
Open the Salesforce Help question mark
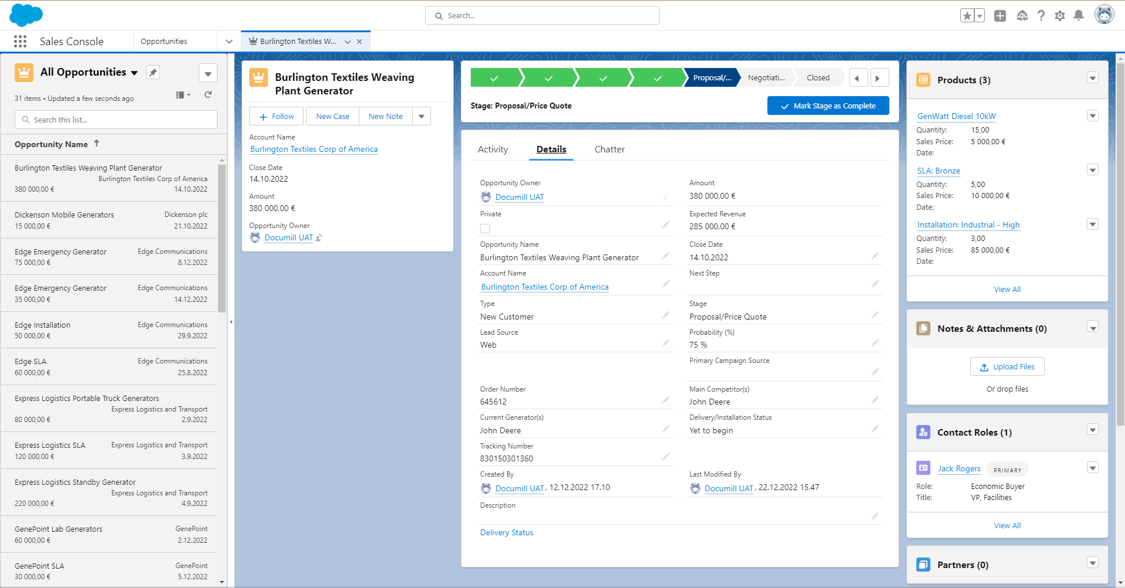coord(1041,16)
